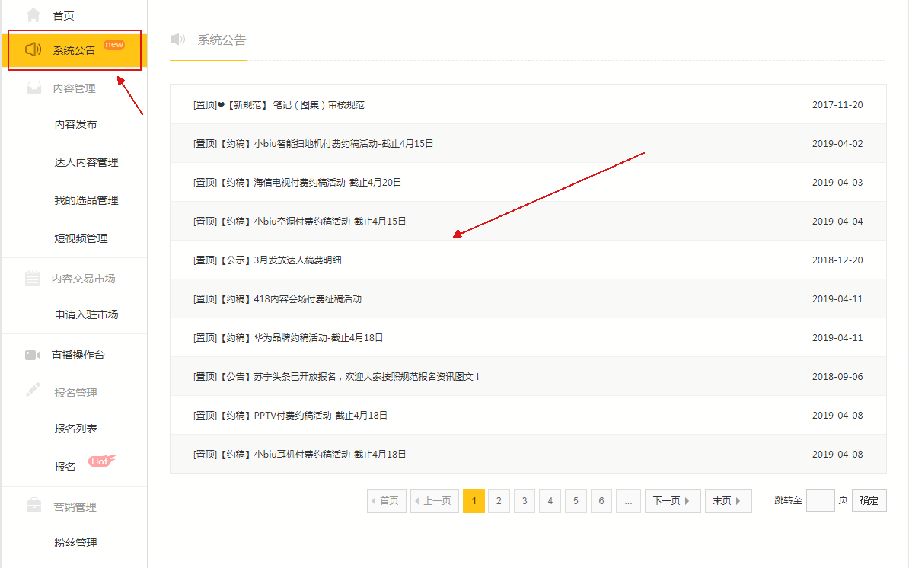This screenshot has width=909, height=568.
Task: Click the briefcase icon beside 营销管理
Action: coord(34,506)
